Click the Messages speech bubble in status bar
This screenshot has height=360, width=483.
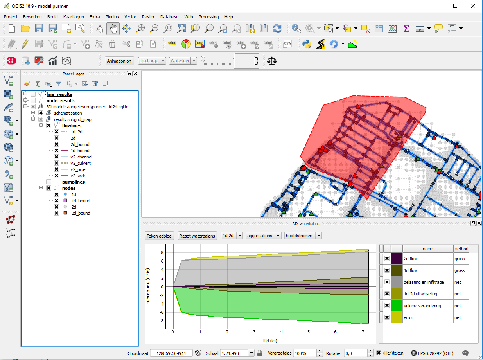(465, 353)
